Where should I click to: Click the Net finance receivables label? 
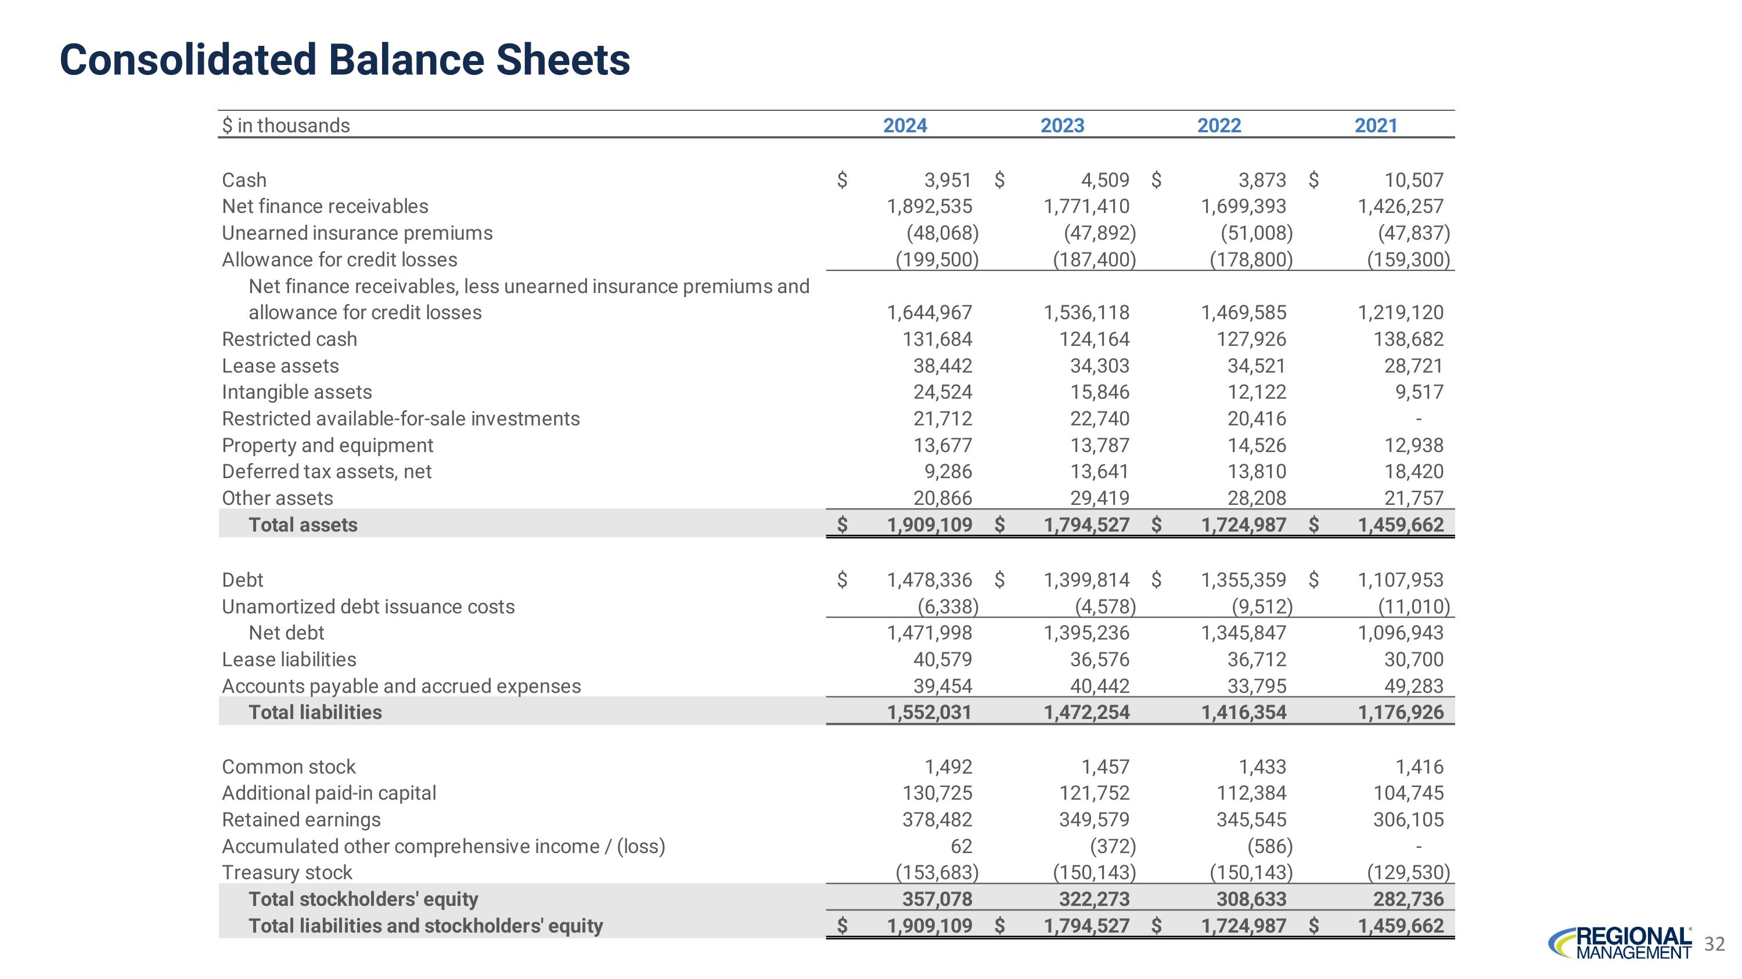[x=325, y=206]
